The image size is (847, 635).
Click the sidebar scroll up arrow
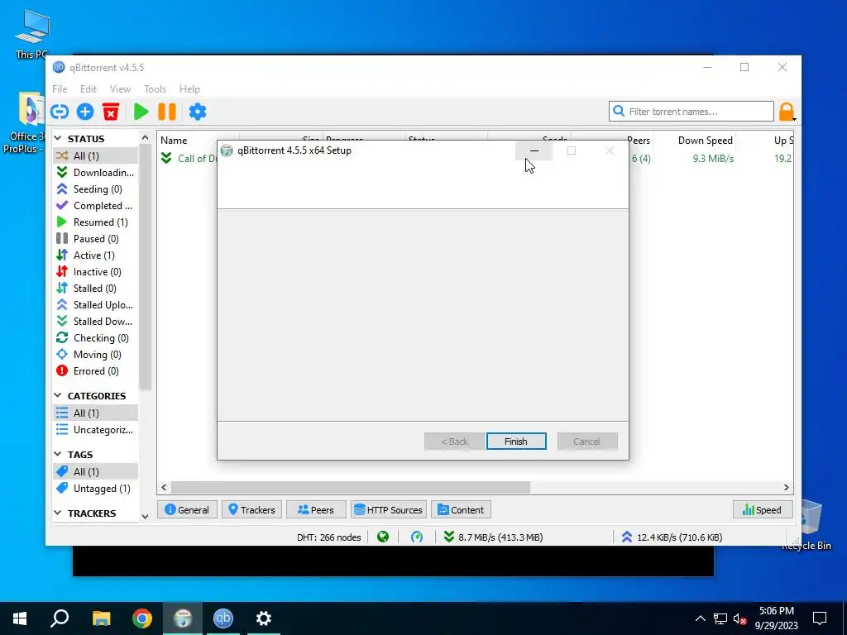(x=145, y=138)
